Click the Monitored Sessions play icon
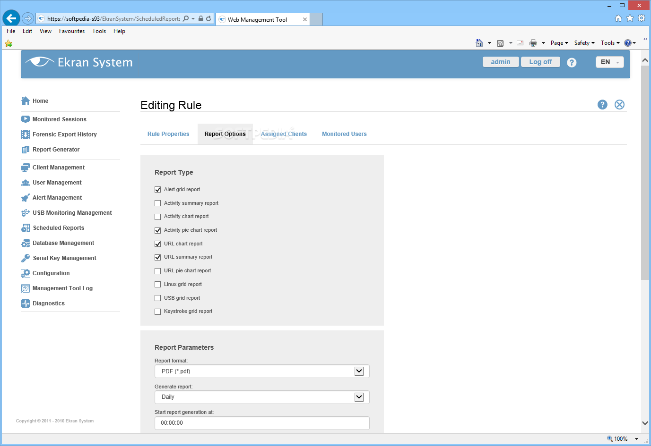The height and width of the screenshot is (446, 651). tap(26, 119)
